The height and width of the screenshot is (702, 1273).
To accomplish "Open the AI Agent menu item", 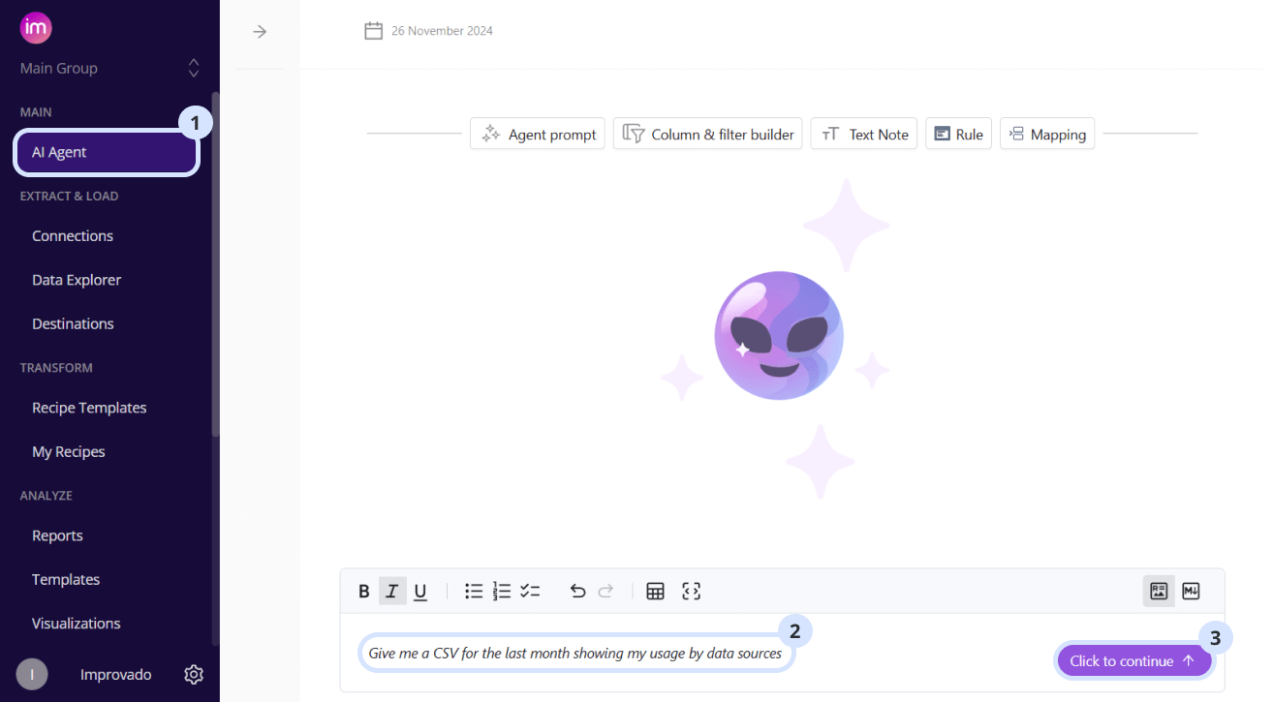I will click(x=107, y=152).
